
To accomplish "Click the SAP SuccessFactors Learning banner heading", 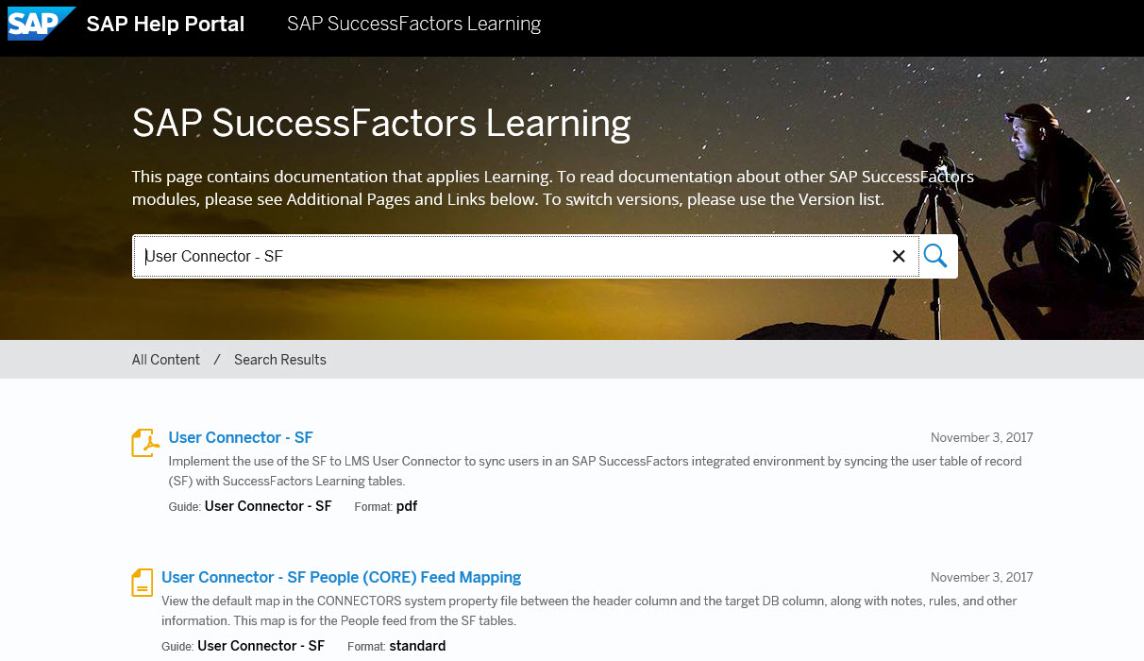I will (381, 124).
